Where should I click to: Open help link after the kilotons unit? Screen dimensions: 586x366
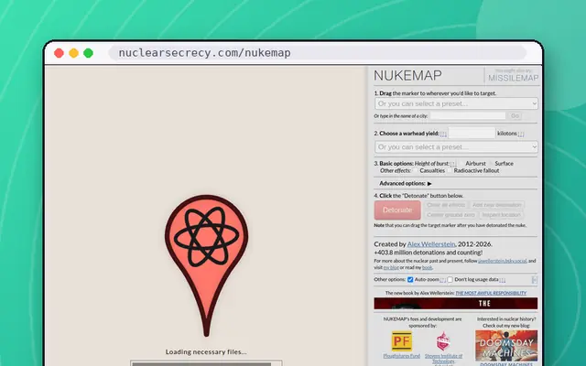tap(521, 134)
